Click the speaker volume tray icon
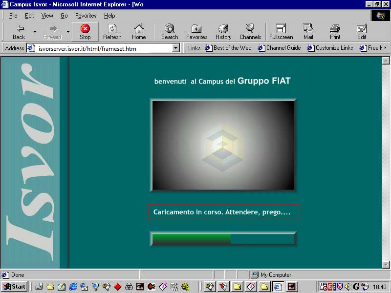The image size is (391, 293). pos(348,287)
